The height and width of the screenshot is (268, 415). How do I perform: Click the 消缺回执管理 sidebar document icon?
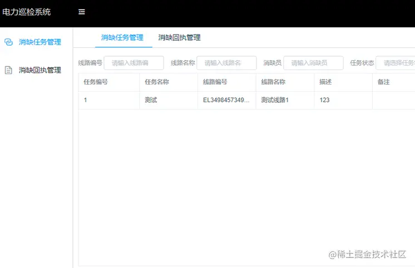pyautogui.click(x=8, y=70)
